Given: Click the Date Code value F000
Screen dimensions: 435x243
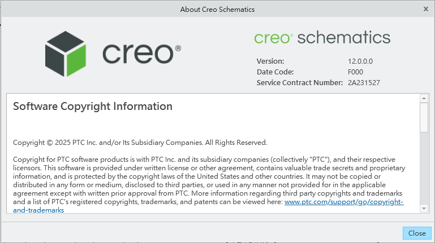Looking at the screenshot, I should tap(355, 72).
